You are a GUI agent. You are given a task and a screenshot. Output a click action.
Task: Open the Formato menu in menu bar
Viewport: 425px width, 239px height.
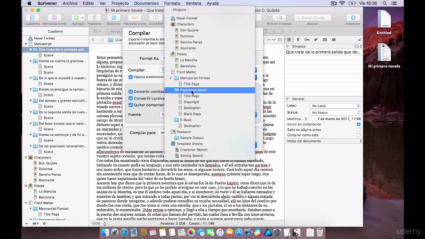point(172,3)
